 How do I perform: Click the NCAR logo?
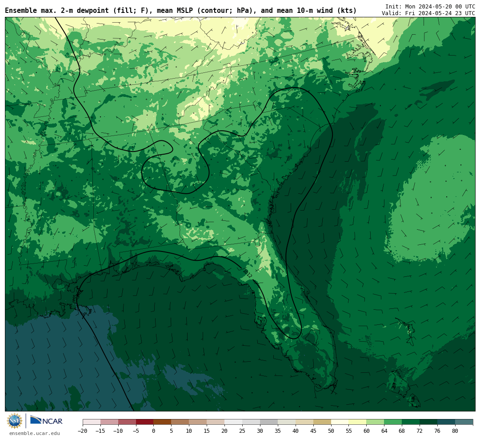click(47, 420)
